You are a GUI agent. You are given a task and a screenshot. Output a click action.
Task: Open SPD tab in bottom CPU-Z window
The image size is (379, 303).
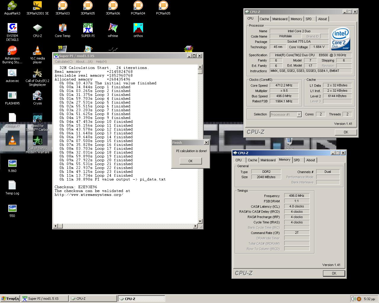tap(297, 160)
